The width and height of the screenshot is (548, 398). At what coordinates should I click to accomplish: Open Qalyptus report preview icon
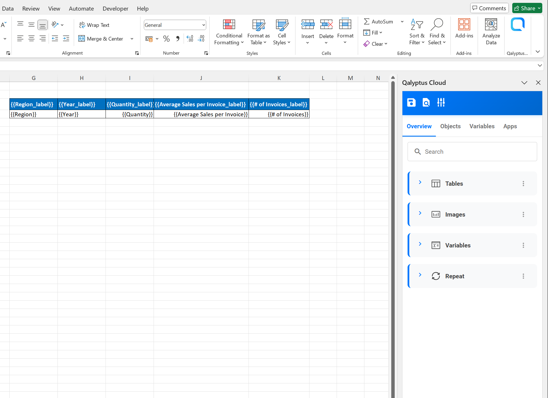pyautogui.click(x=426, y=102)
